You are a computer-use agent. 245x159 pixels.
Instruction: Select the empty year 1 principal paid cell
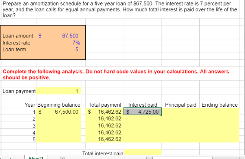(x=181, y=112)
